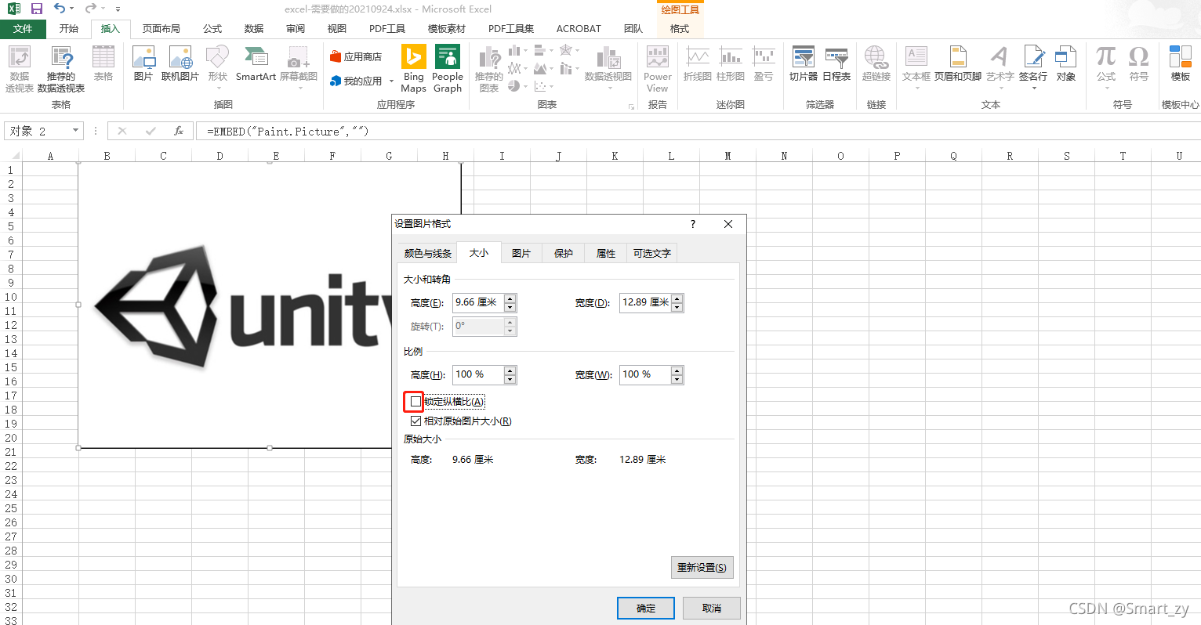Insert an equation (公式) symbol

(x=1106, y=67)
